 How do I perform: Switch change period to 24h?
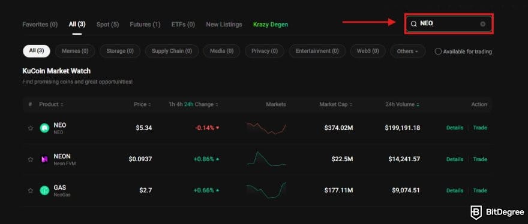[x=188, y=104]
